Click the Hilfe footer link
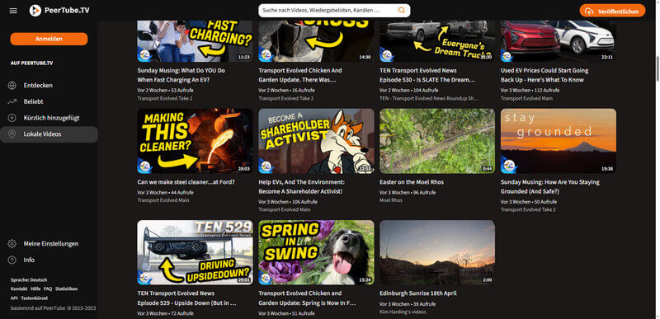 coord(35,289)
